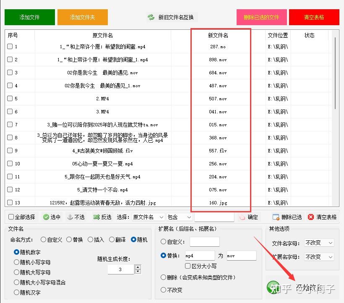Click the 文件位置 column header
This screenshot has height=303, width=344.
278,35
